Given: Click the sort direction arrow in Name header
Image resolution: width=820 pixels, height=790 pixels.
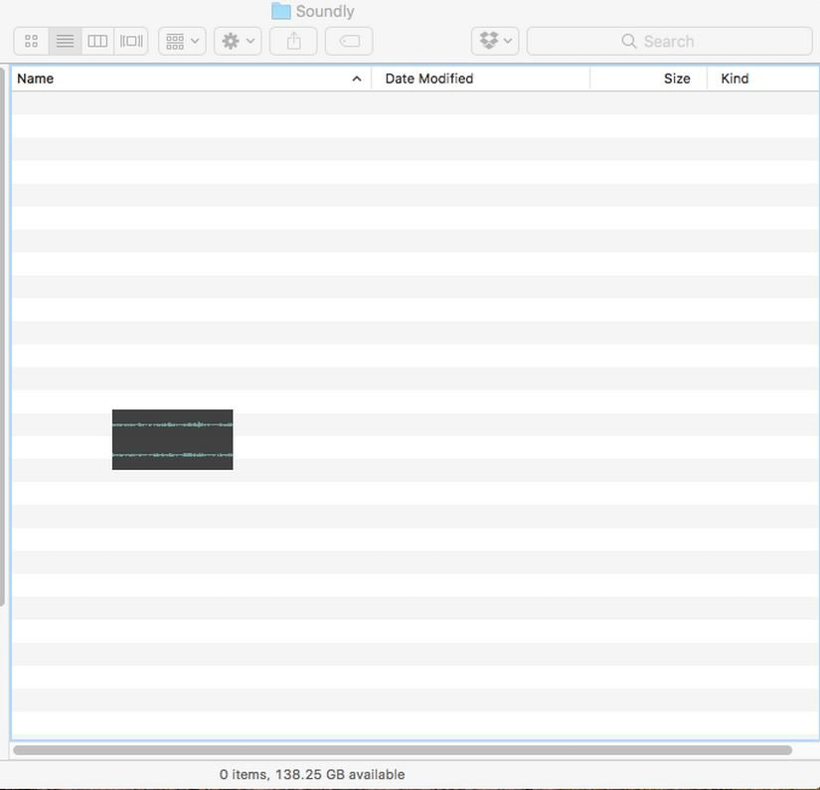Looking at the screenshot, I should [x=357, y=79].
